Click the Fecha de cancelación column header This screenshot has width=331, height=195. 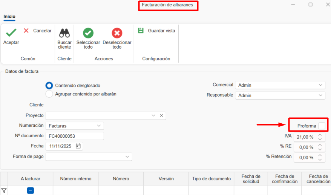pyautogui.click(x=316, y=179)
